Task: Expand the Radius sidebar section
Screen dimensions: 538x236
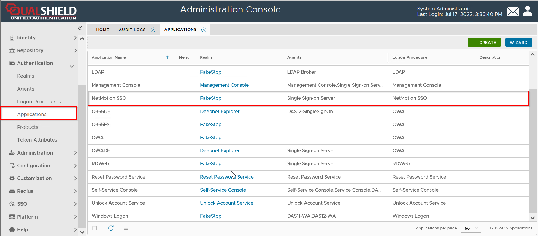Action: (x=75, y=191)
